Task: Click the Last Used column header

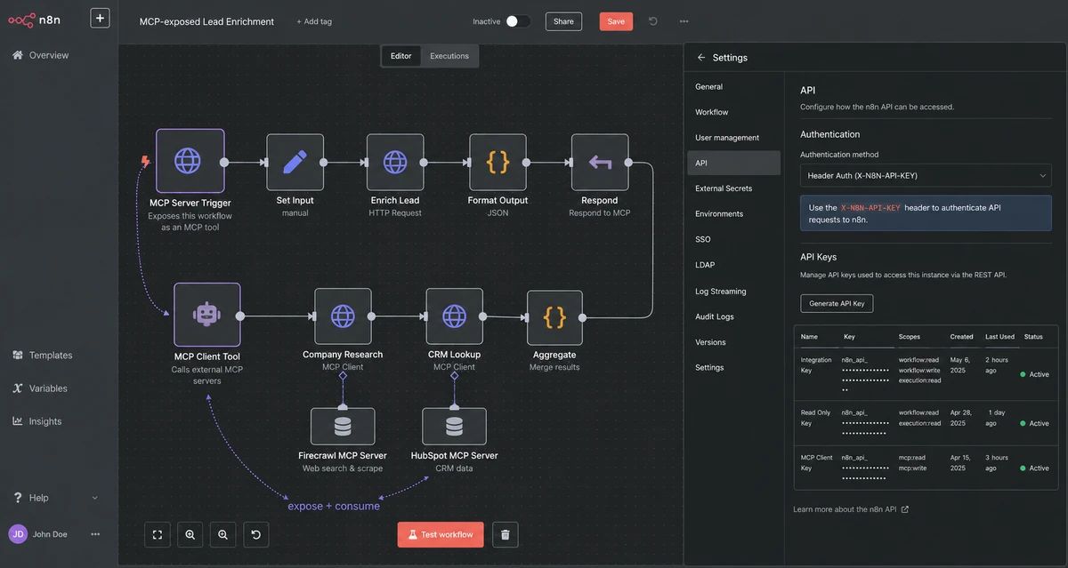Action: click(x=999, y=337)
